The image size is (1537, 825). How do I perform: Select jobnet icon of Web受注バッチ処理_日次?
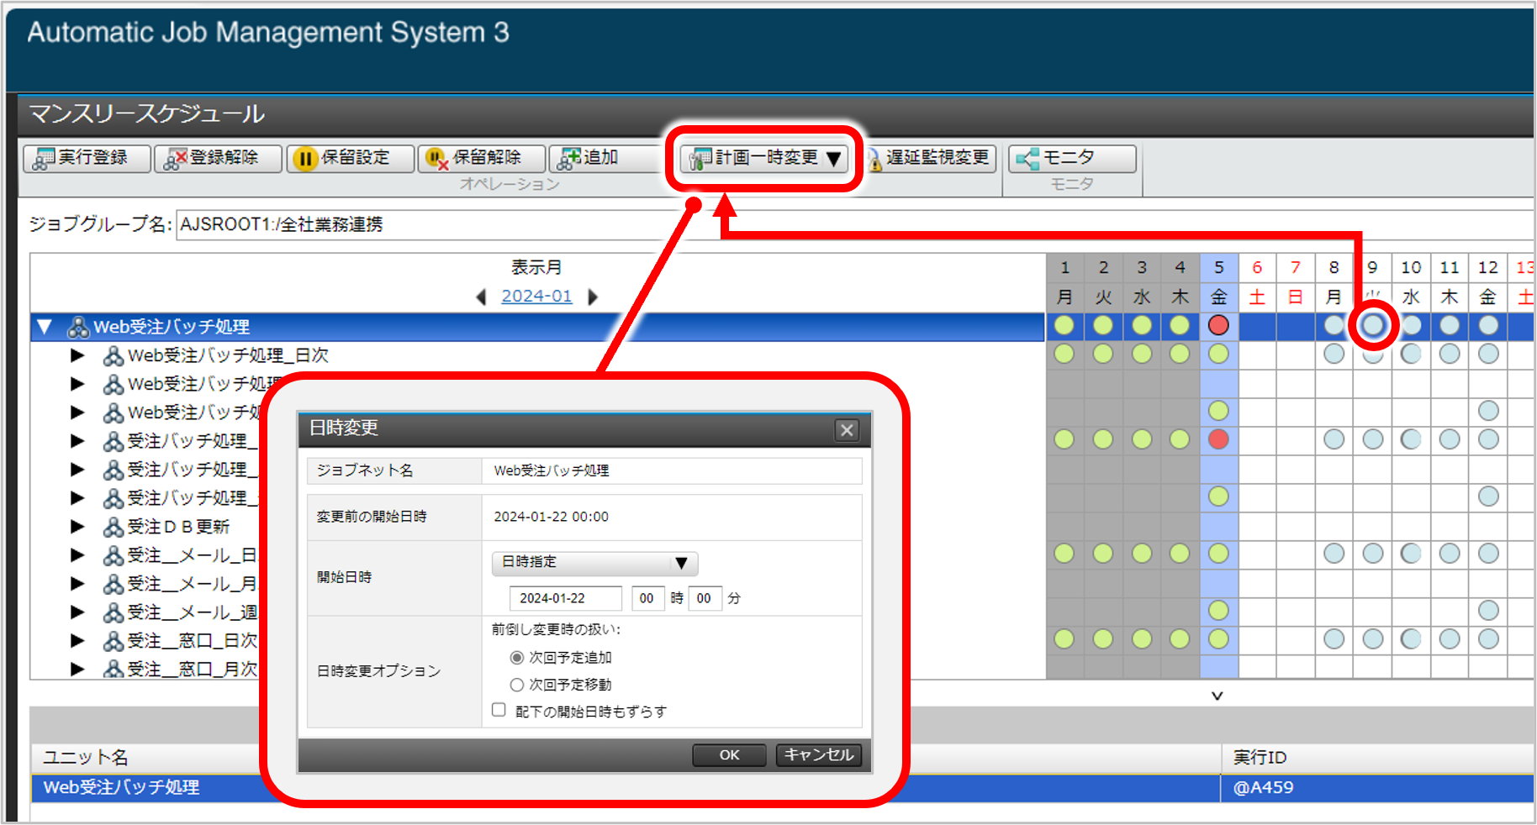(x=113, y=356)
